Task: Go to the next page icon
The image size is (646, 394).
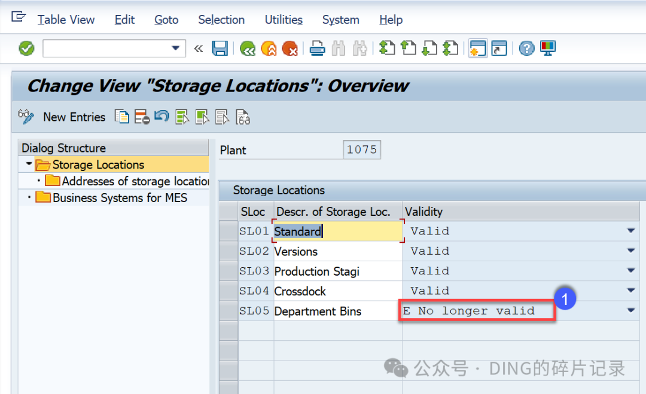Action: tap(429, 48)
